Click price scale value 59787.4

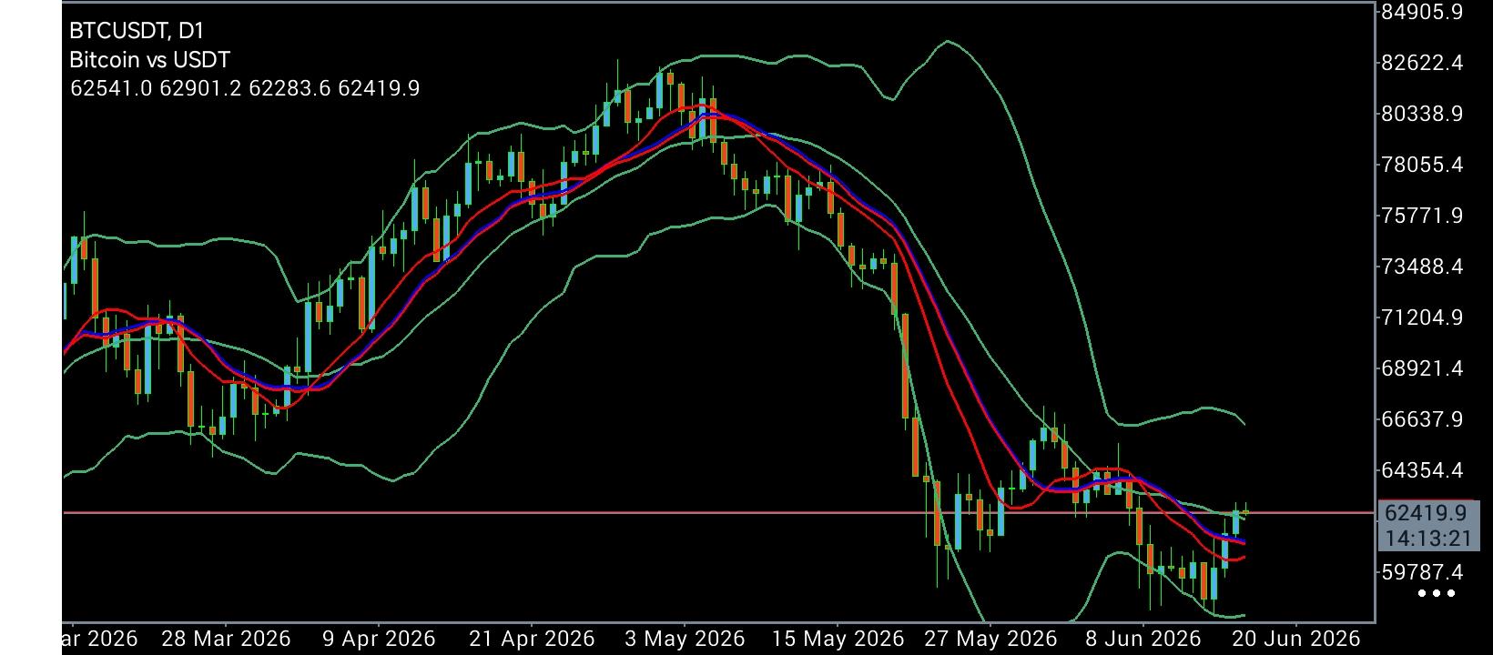[1421, 572]
